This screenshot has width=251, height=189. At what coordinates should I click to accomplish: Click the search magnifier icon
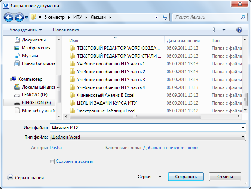coord(243,17)
